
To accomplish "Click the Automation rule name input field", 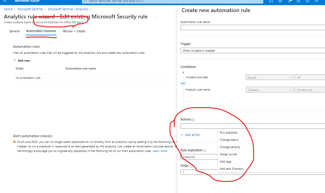I will point(253,27).
